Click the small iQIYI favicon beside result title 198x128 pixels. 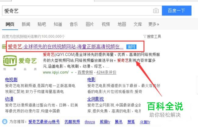coord(4,47)
